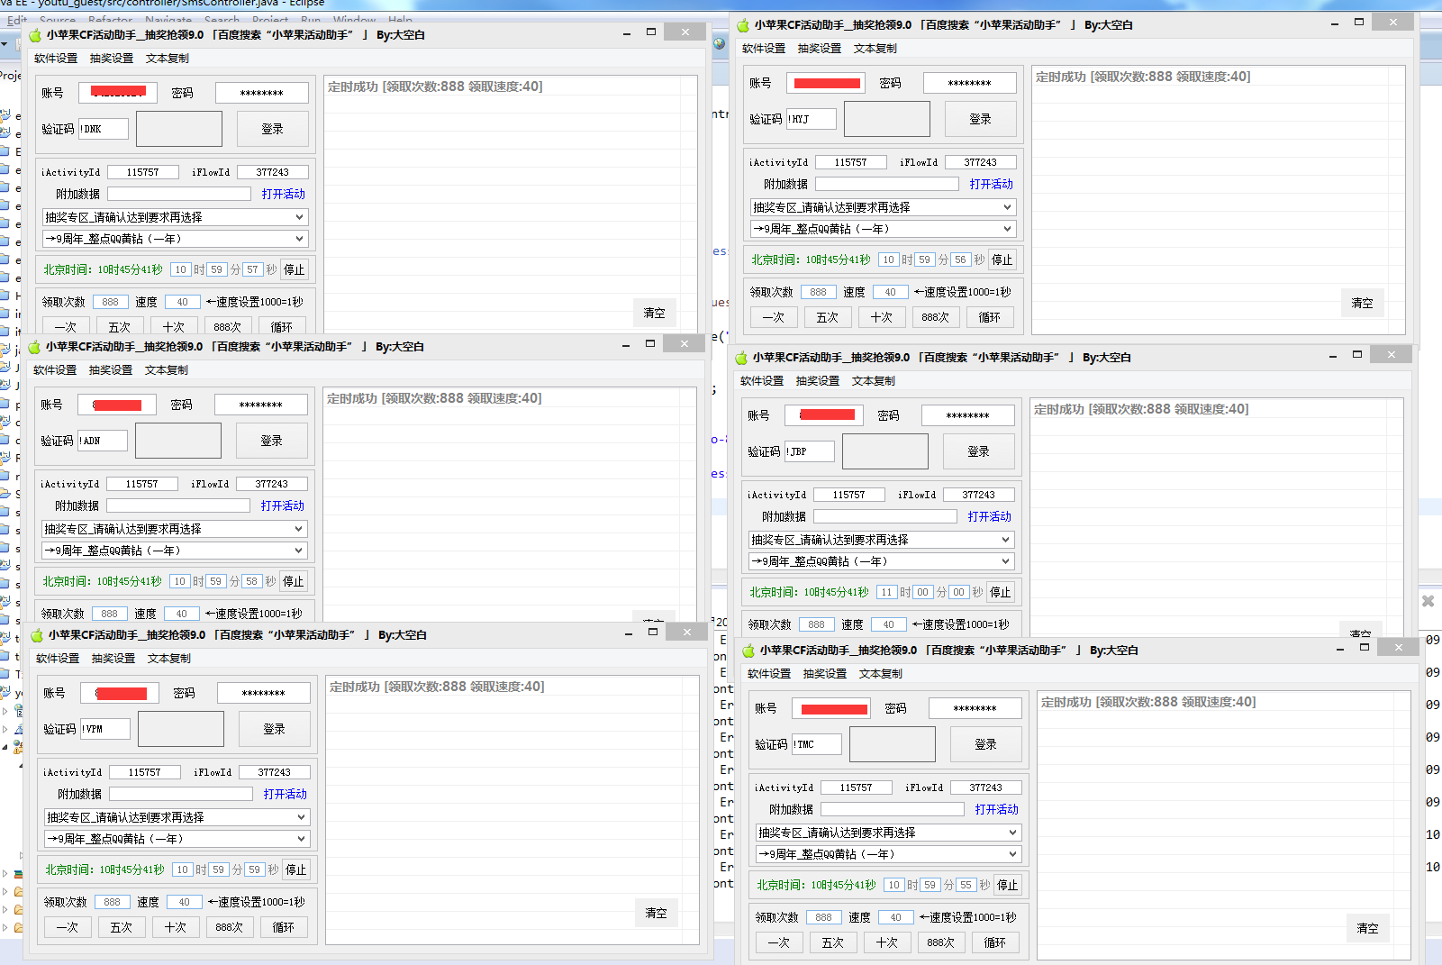Click the apple icon of the !HYJ captcha window
1442x965 pixels.
[x=743, y=25]
